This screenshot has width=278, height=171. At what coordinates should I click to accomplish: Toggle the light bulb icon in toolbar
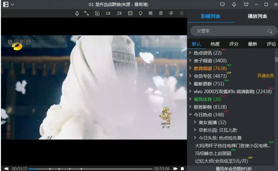point(141,13)
